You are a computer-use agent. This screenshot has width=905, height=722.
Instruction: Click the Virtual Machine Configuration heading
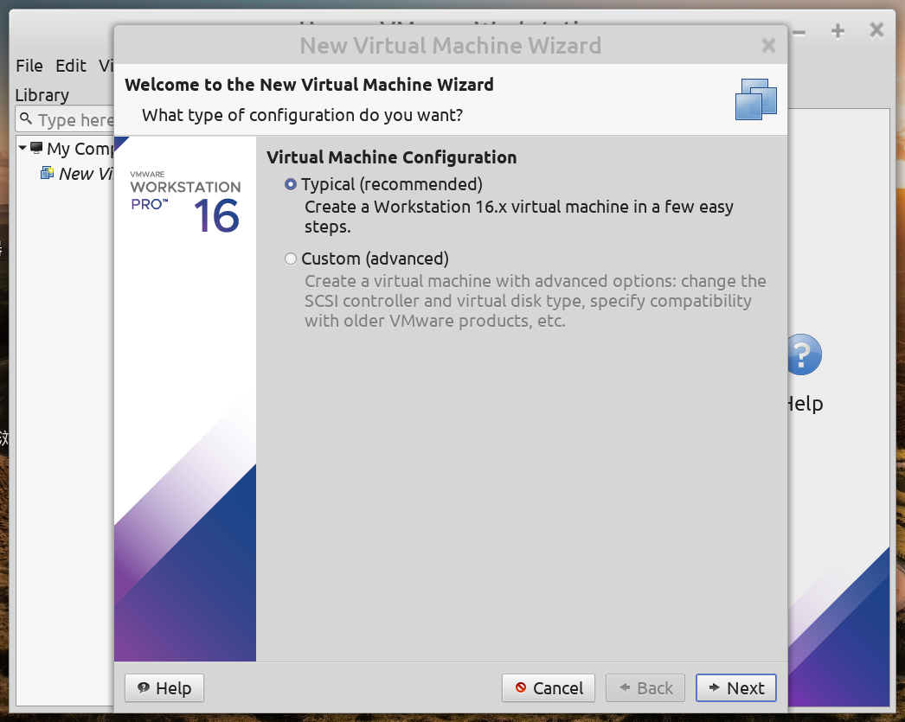(391, 157)
